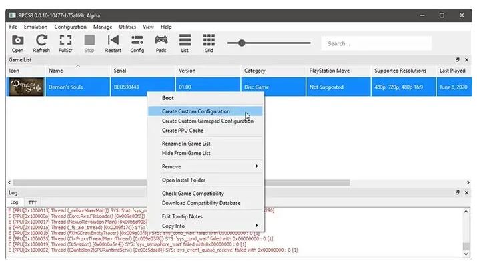The height and width of the screenshot is (273, 477).
Task: Switch to the TTY tab
Action: point(32,202)
